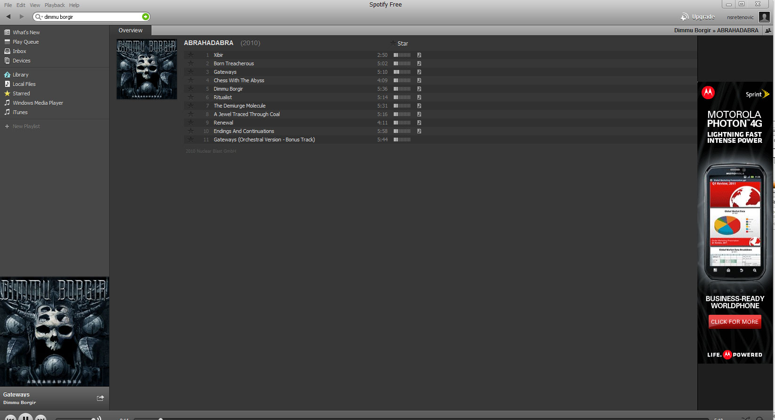Open the What's New page icon
Image resolution: width=775 pixels, height=420 pixels.
(x=7, y=32)
